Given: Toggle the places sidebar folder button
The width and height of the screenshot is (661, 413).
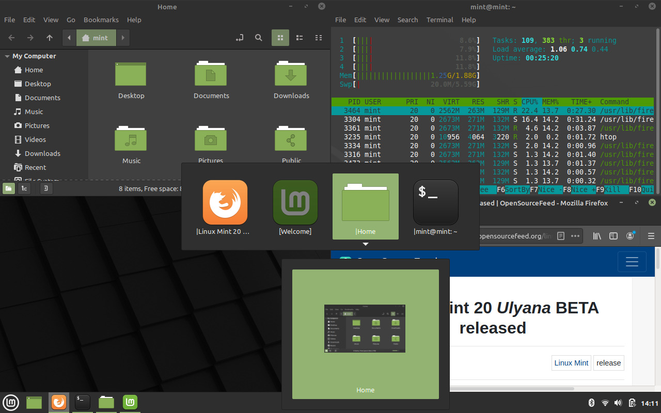Looking at the screenshot, I should pyautogui.click(x=9, y=188).
